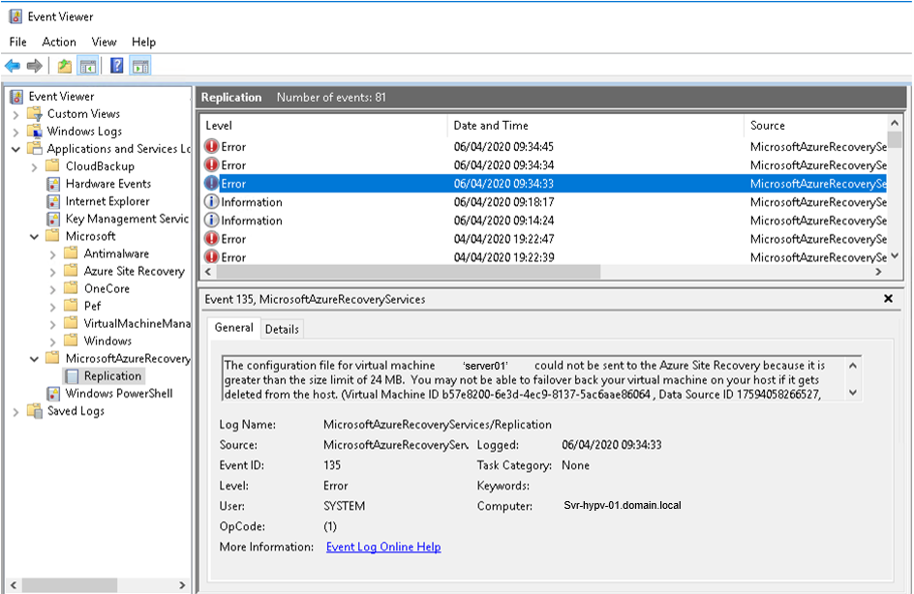
Task: Click the blue Help icon in the toolbar
Action: (116, 66)
